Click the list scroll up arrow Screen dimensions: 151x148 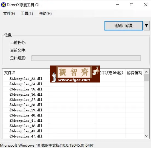(x=146, y=72)
